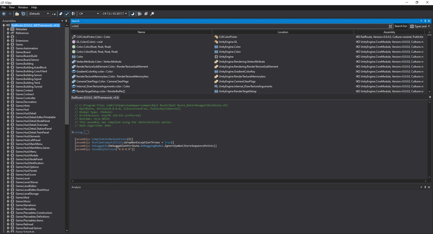Click the clear search text icon
Screen dimensions: 433x234
[x=390, y=26]
